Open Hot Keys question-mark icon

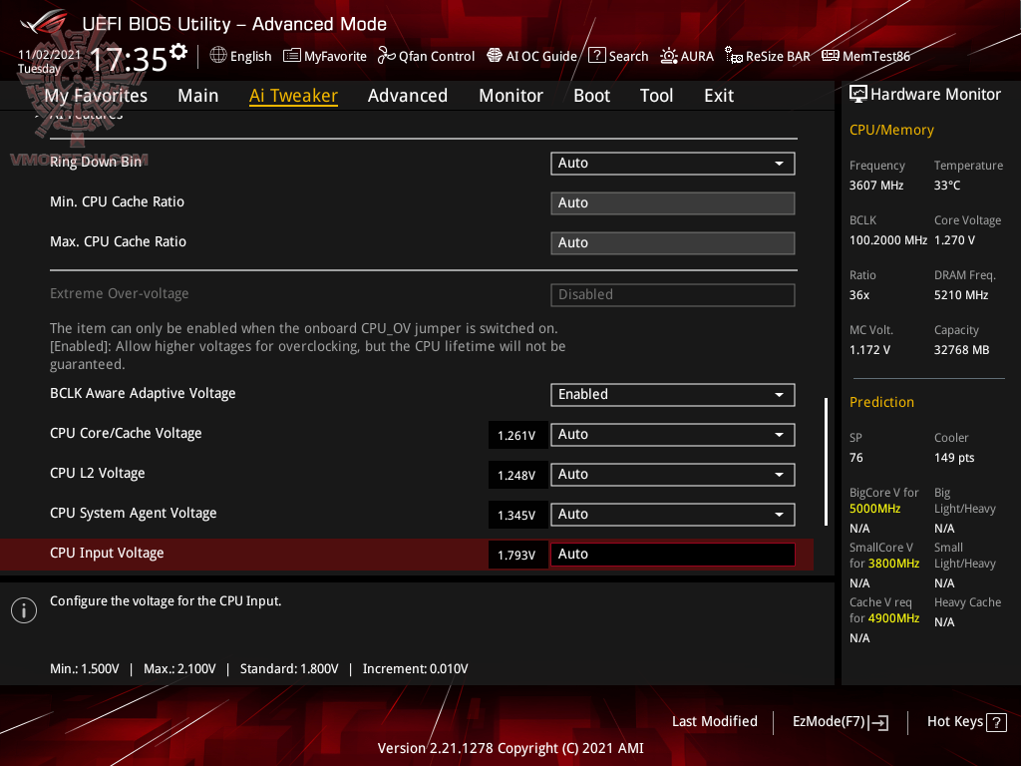click(996, 722)
